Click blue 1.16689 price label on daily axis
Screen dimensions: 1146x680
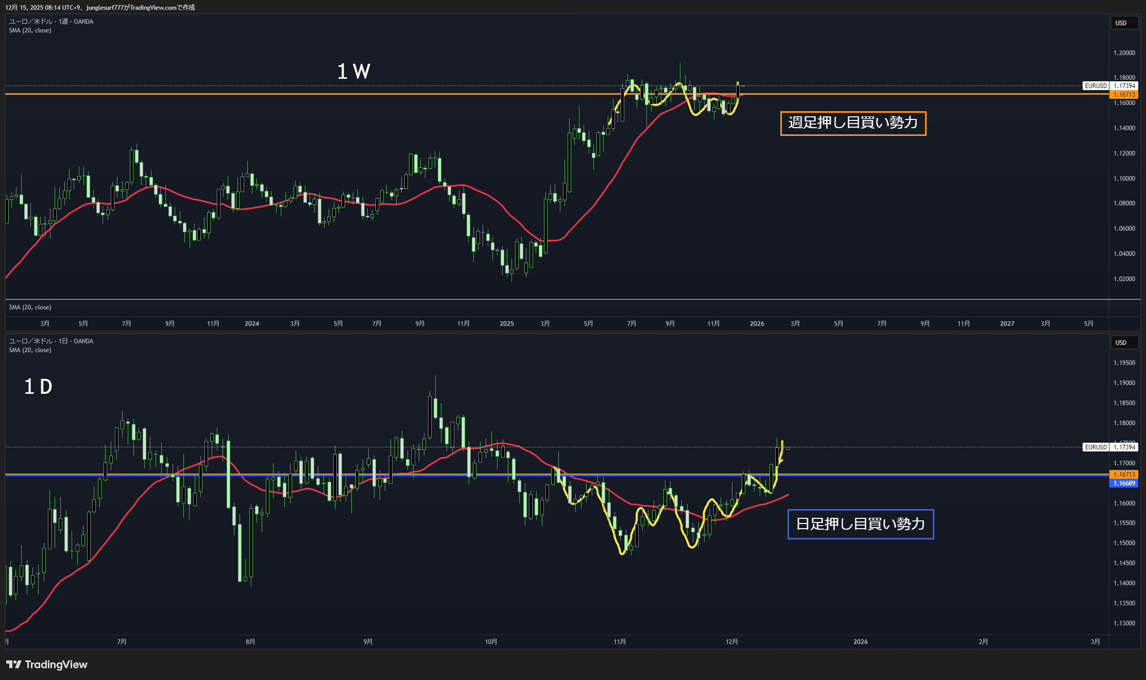1123,483
